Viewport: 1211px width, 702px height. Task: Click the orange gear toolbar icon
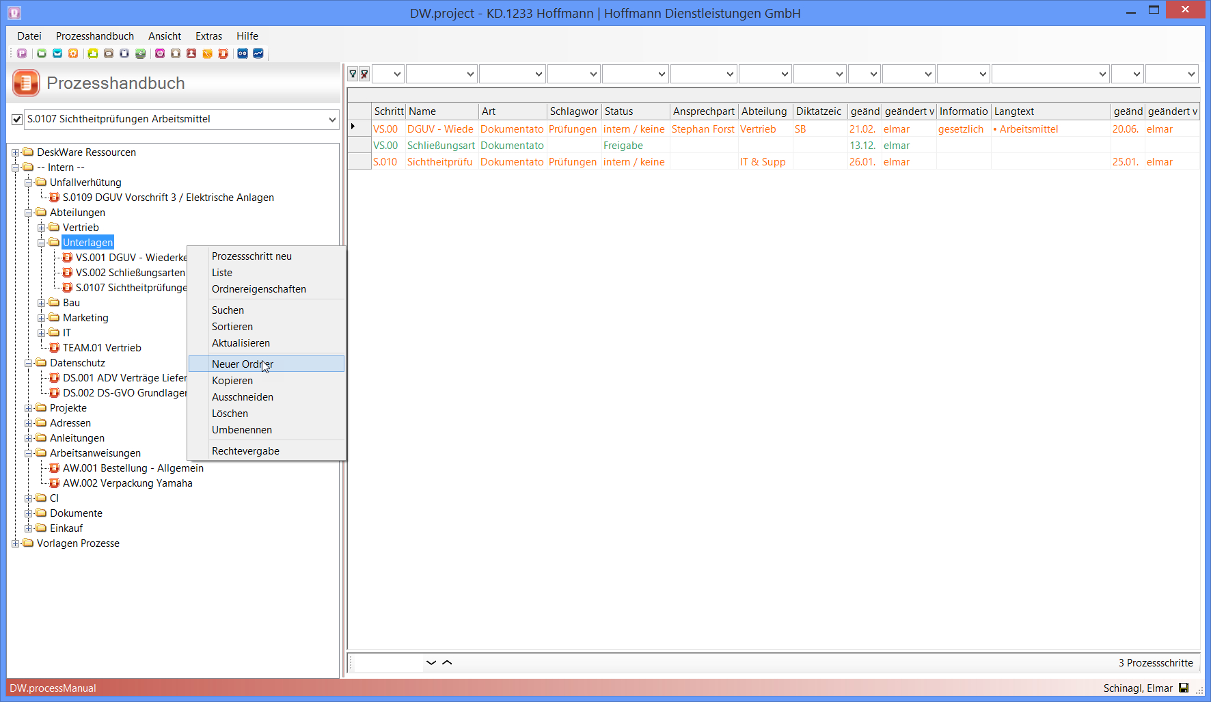pos(73,53)
